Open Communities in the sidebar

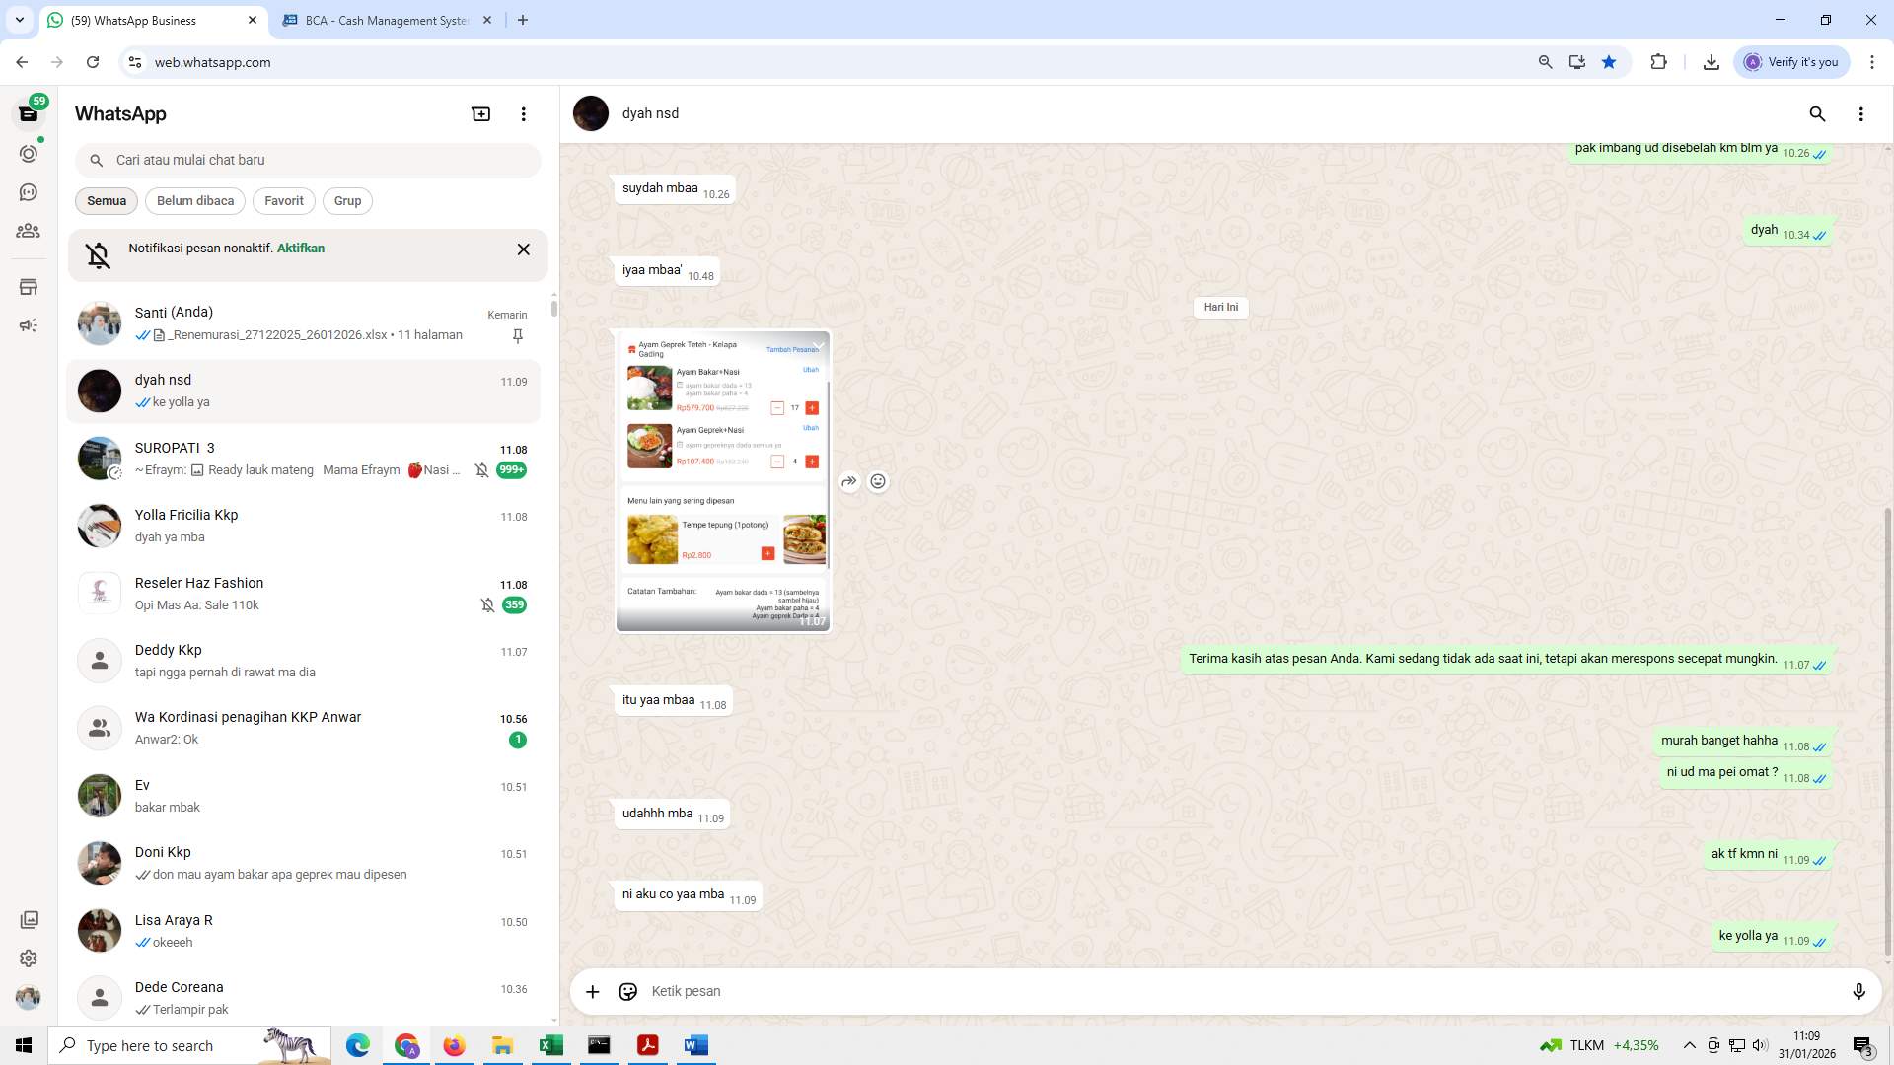coord(29,231)
